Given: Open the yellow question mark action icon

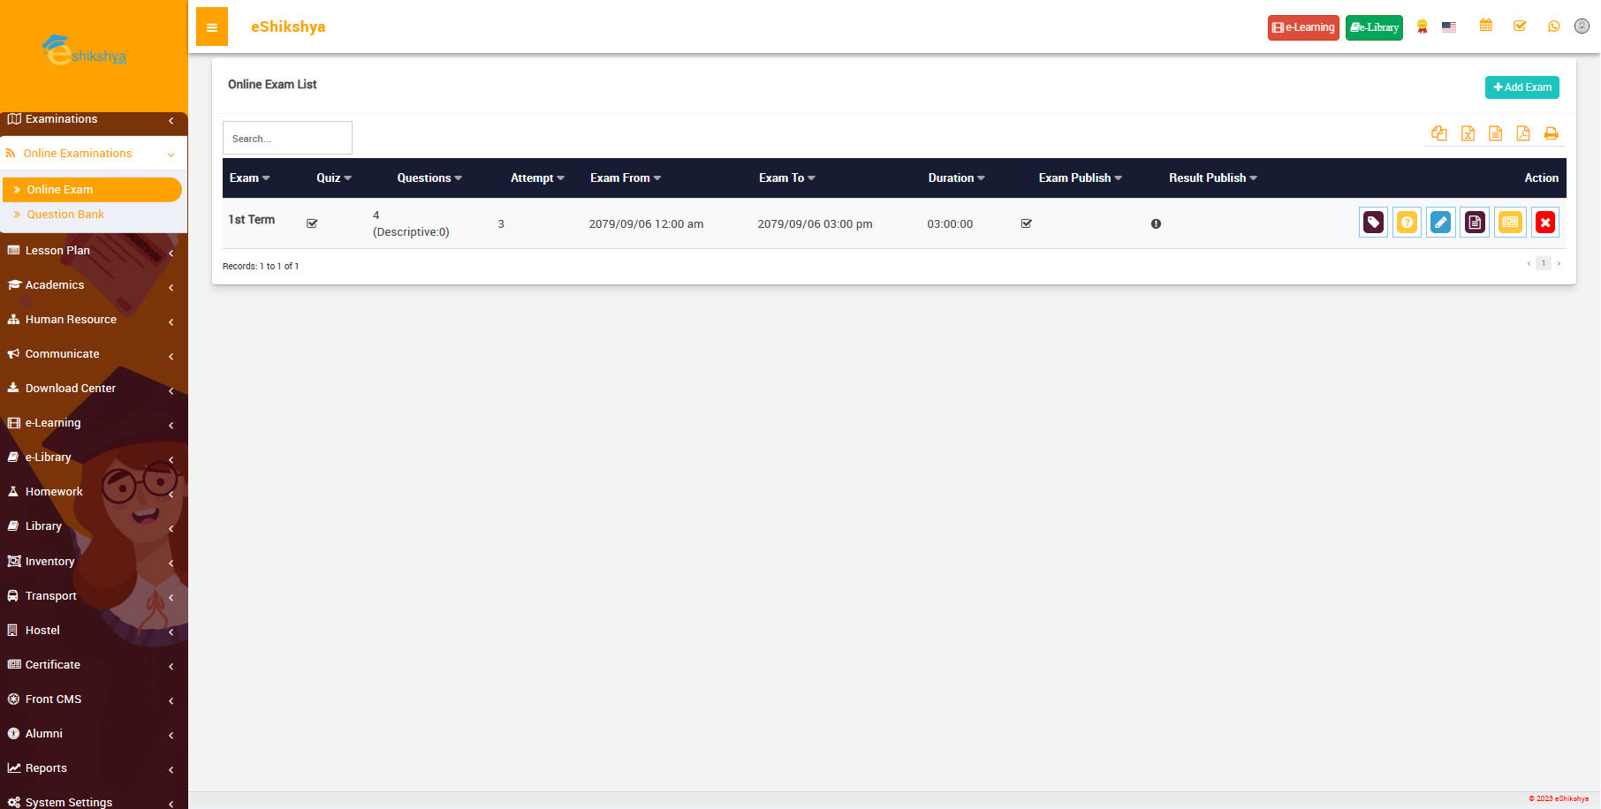Looking at the screenshot, I should coord(1407,223).
